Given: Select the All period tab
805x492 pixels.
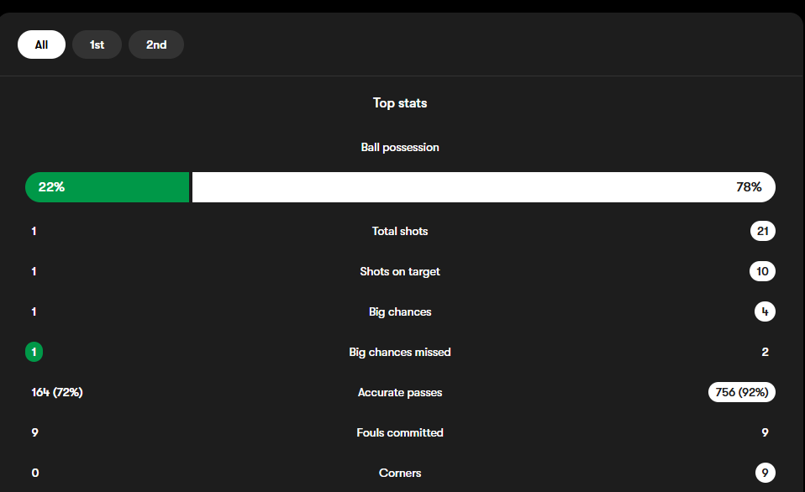Looking at the screenshot, I should 41,44.
